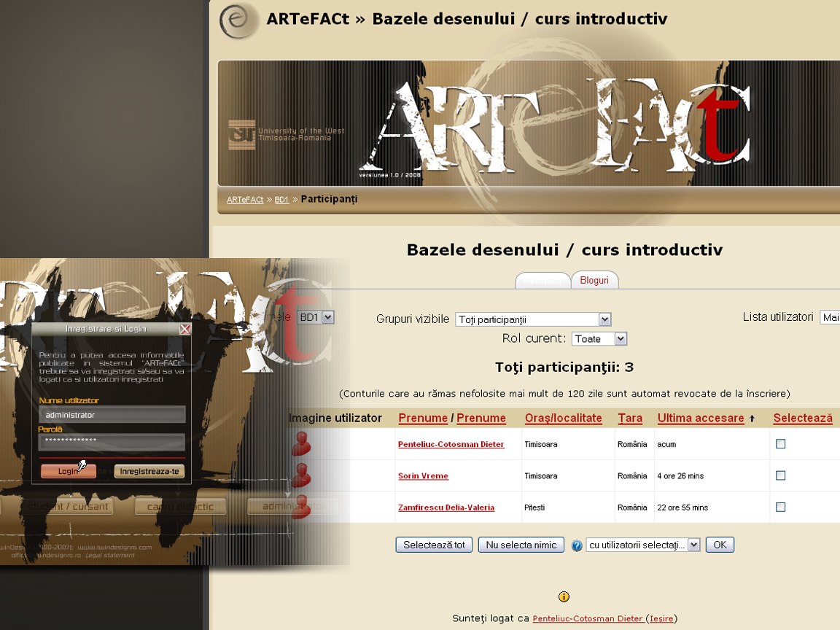Click the '4 ore 26 mins' cell
Image resolution: width=840 pixels, height=630 pixels.
click(680, 475)
